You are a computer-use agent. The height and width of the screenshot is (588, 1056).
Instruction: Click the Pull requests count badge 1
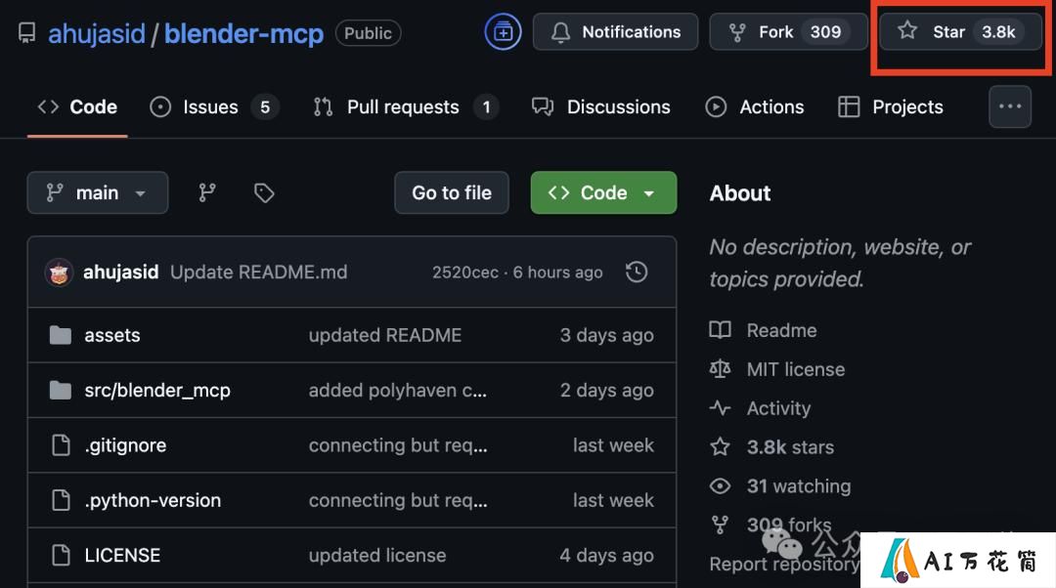coord(486,107)
